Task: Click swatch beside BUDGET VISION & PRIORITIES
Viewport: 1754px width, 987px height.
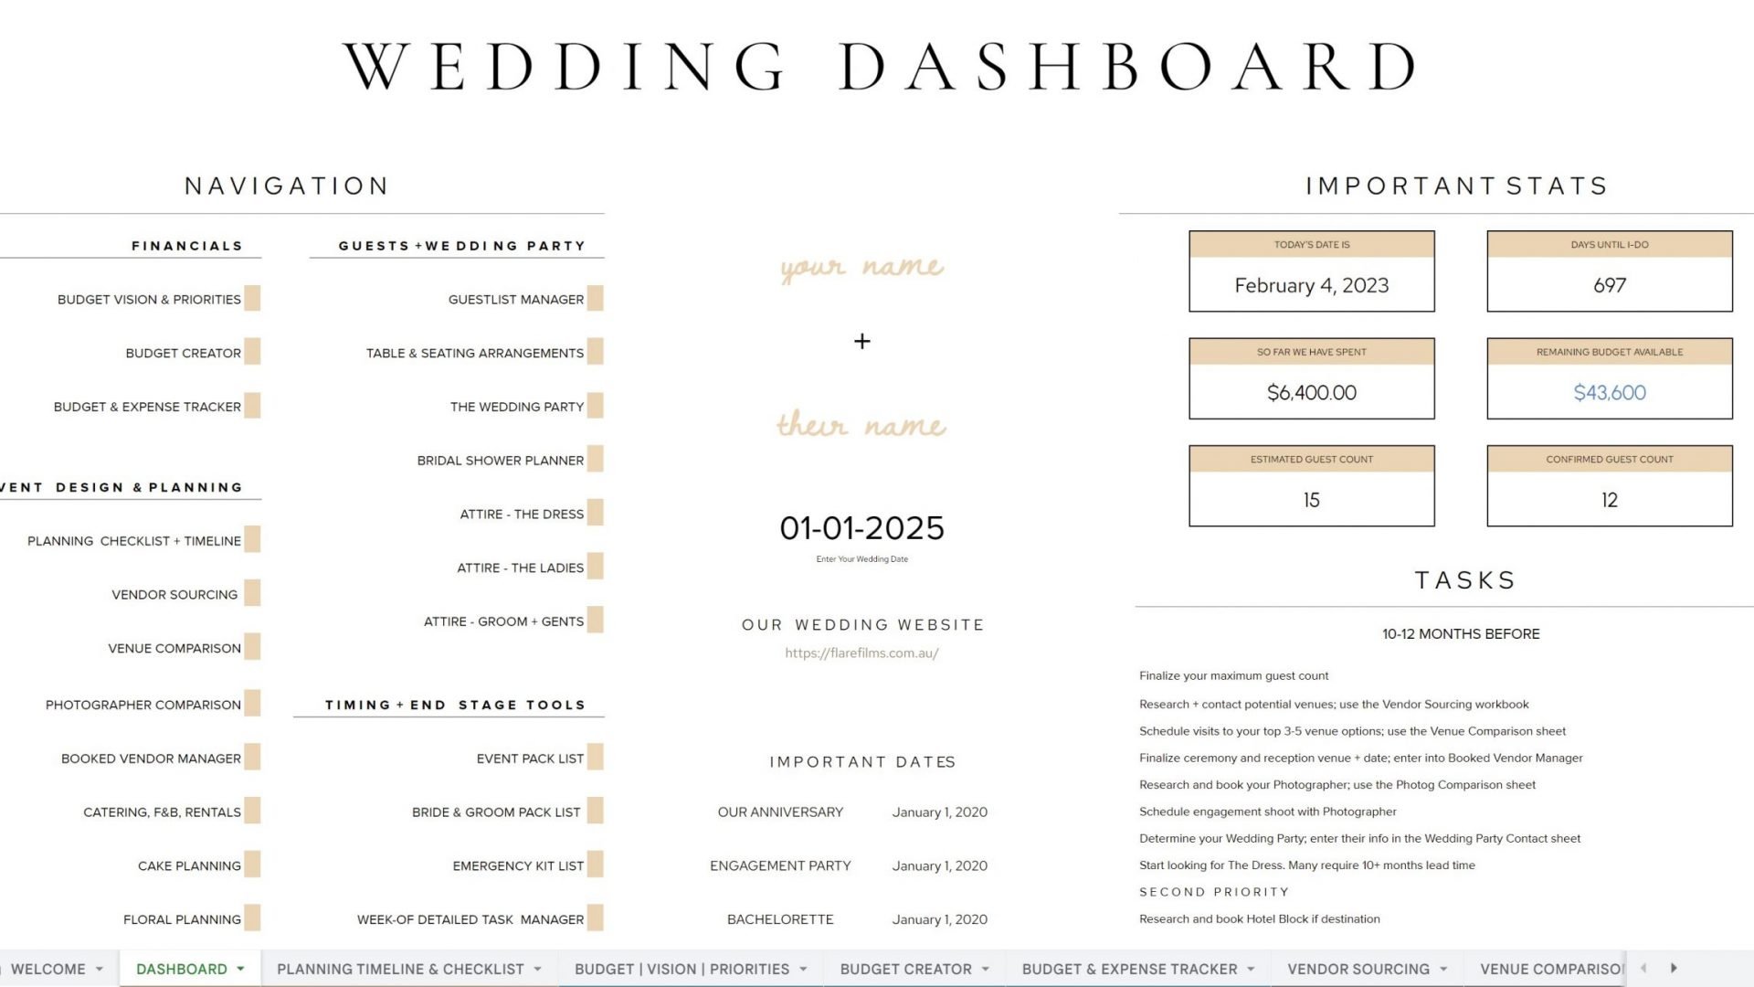Action: tap(252, 298)
